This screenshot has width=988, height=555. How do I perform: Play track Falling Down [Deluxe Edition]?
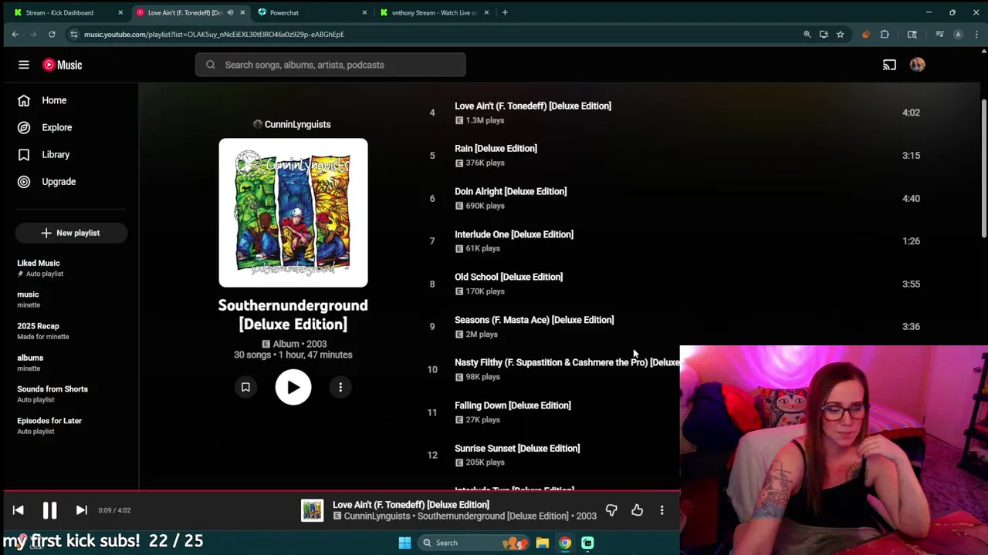click(513, 405)
